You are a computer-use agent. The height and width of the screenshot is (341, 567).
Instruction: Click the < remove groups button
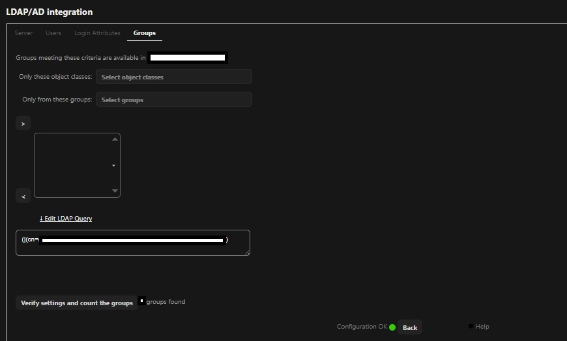pyautogui.click(x=23, y=196)
